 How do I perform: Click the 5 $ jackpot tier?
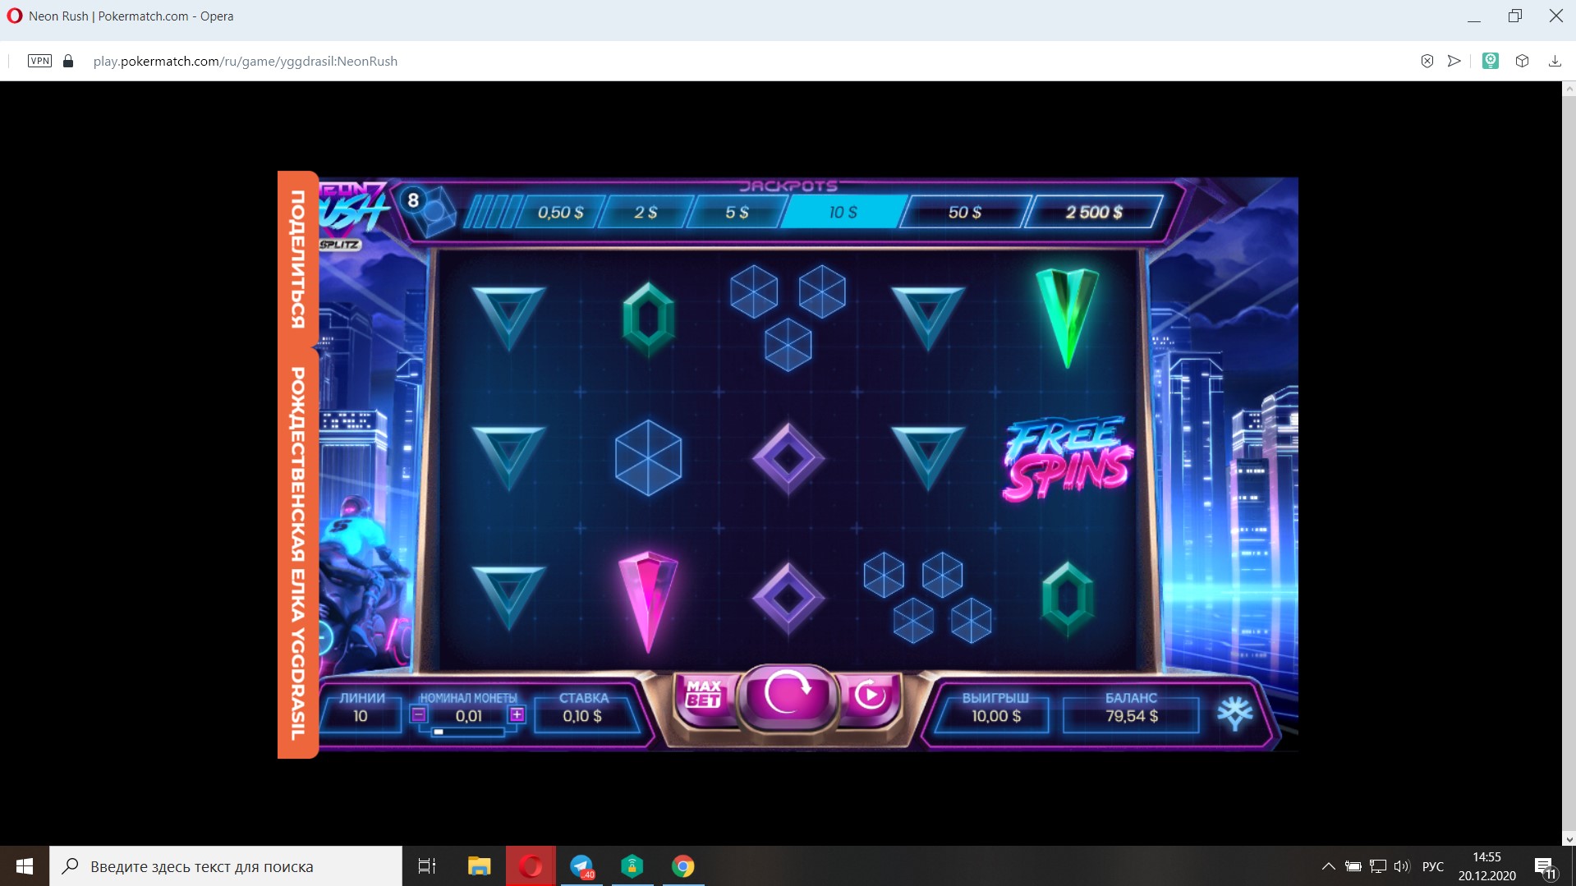737,213
